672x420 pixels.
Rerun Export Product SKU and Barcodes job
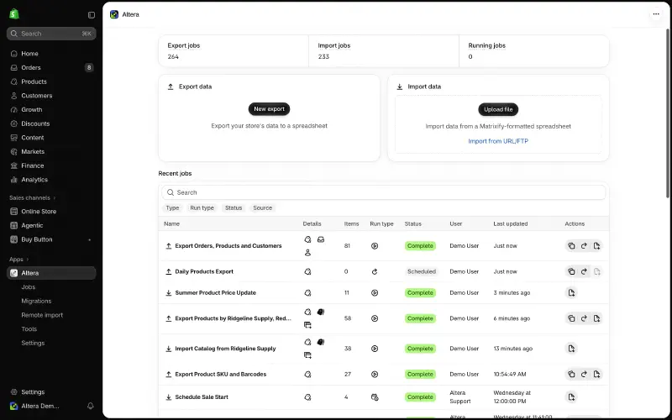(x=584, y=374)
